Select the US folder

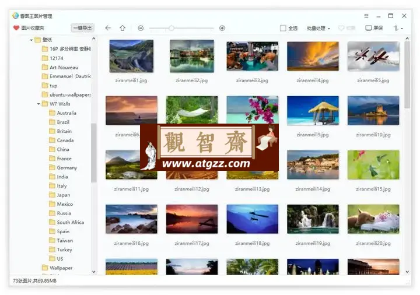point(56,259)
